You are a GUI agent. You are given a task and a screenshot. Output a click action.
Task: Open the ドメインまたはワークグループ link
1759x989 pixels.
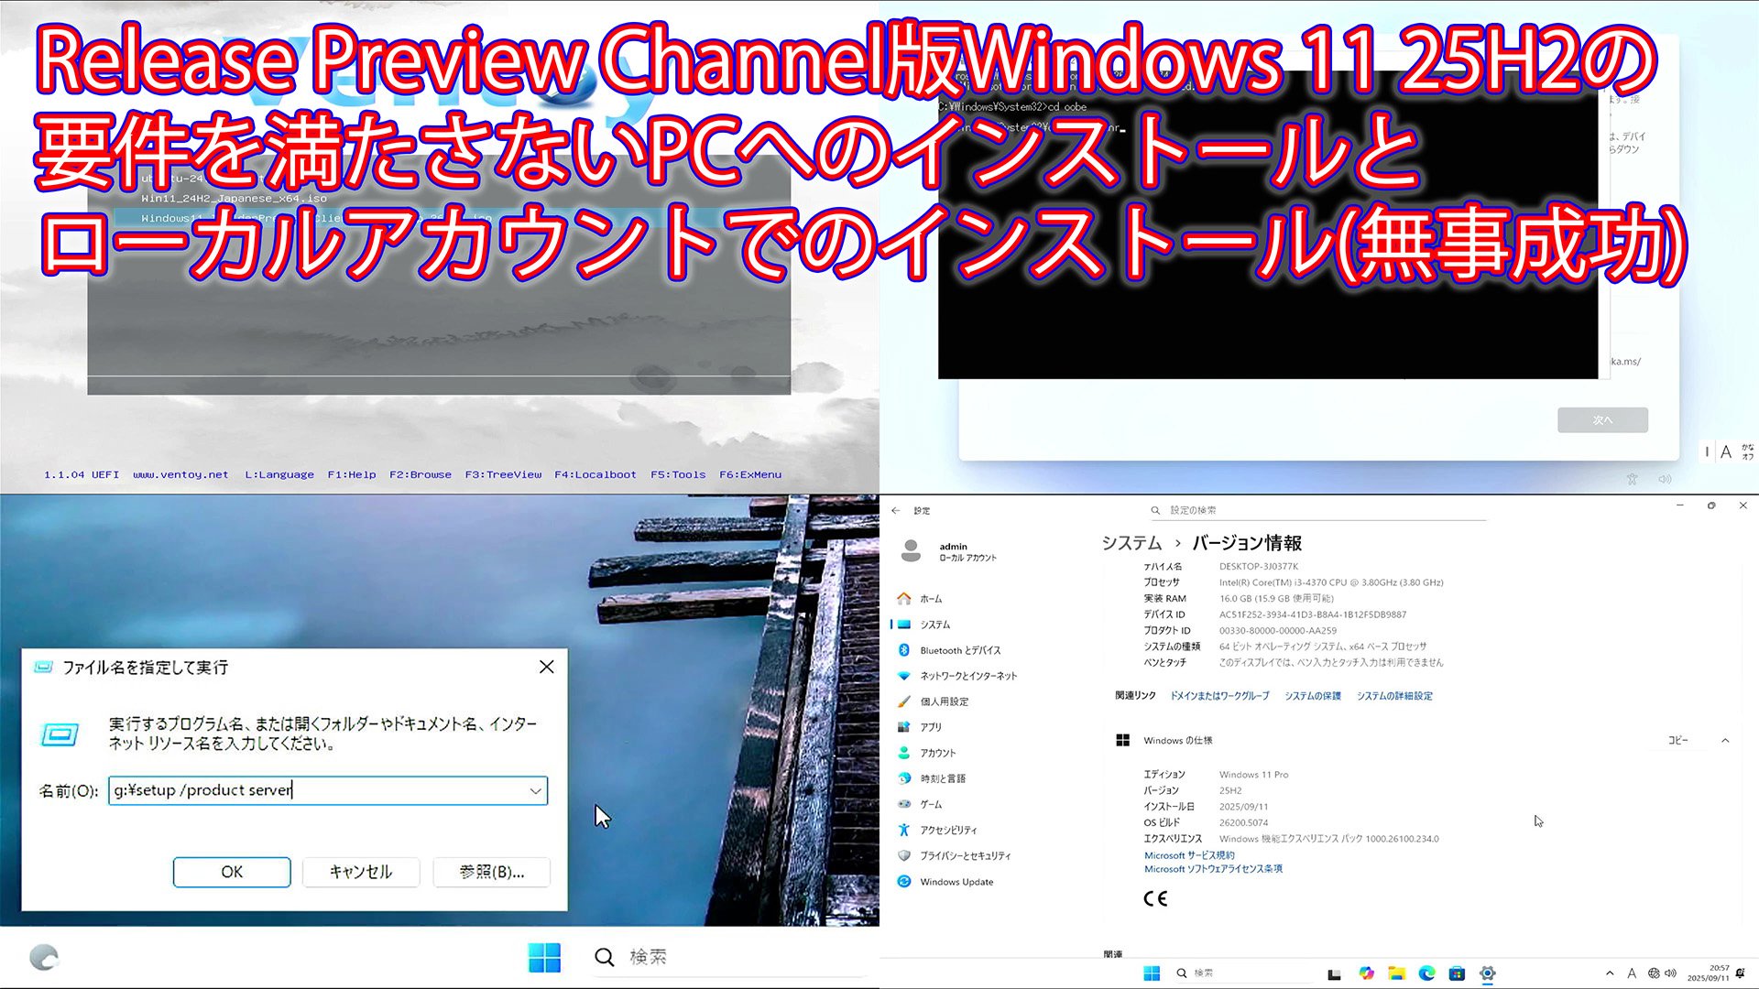point(1219,696)
